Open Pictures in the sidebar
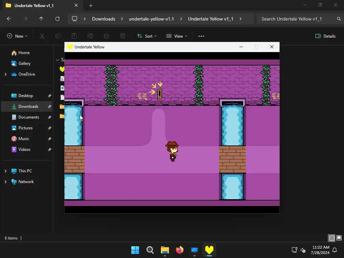The image size is (344, 258). [26, 128]
